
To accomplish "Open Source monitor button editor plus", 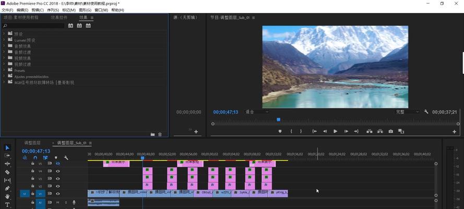I will [x=196, y=132].
